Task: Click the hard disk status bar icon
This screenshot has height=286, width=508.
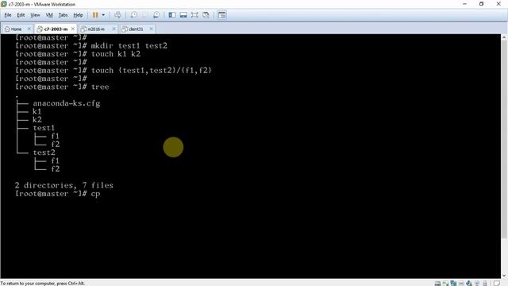Action: pyautogui.click(x=437, y=283)
